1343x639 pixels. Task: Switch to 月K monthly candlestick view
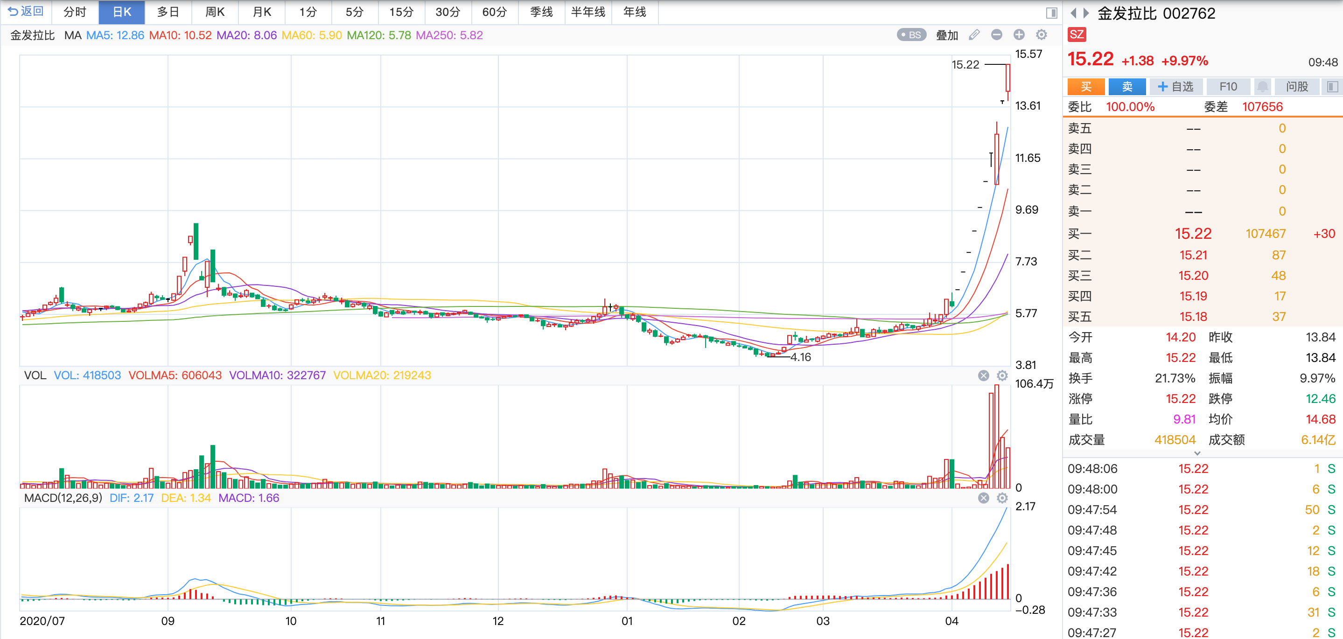262,12
